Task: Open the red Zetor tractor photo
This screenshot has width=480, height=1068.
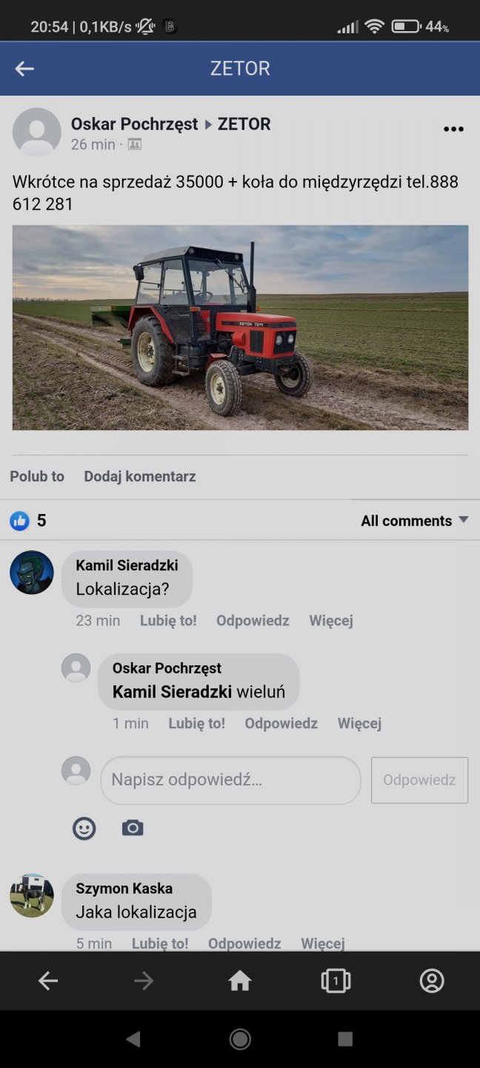Action: point(240,328)
